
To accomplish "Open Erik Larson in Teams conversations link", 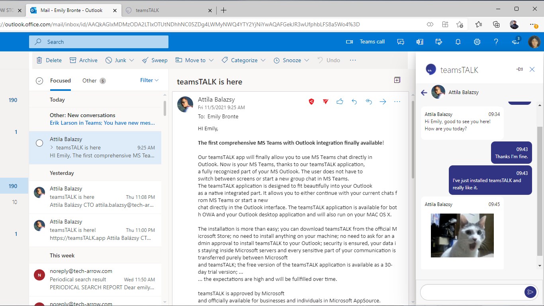I will click(x=102, y=123).
